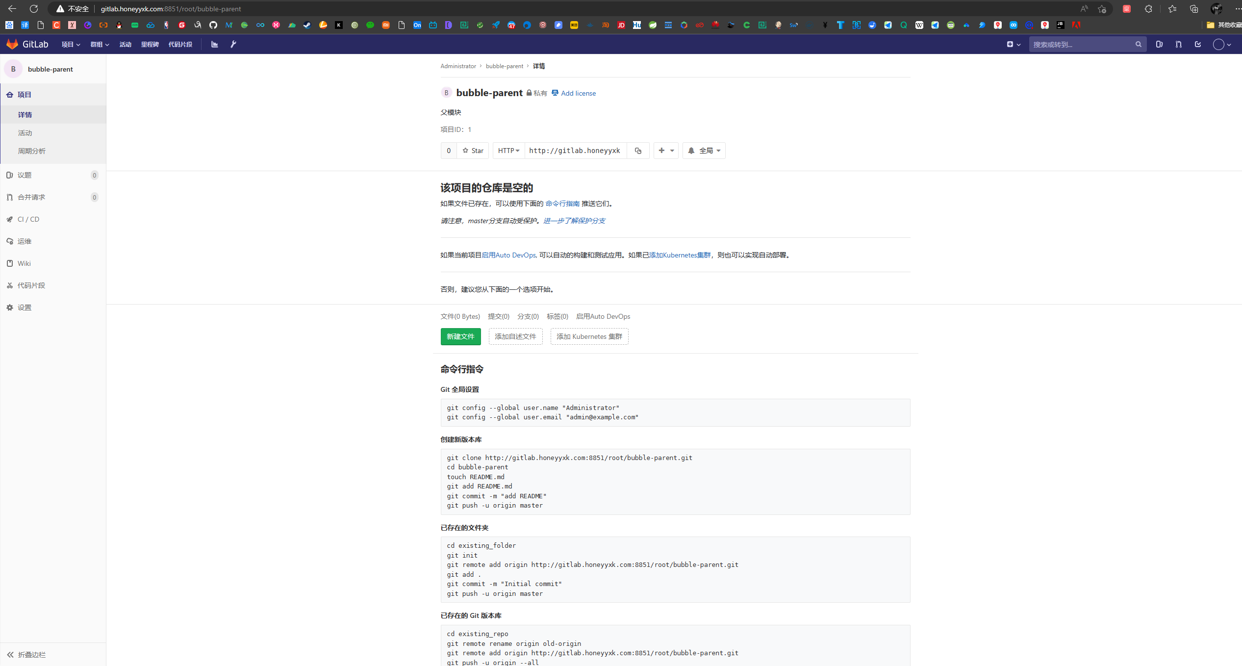Expand the 群组 dropdown in top navbar
The height and width of the screenshot is (666, 1242).
[x=100, y=44]
